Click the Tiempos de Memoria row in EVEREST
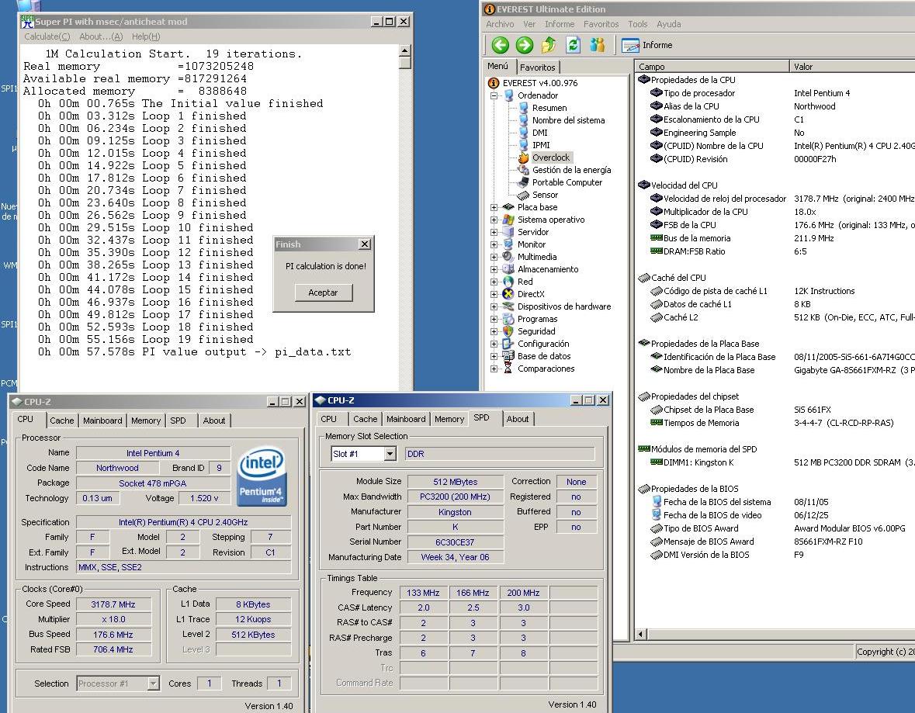915x713 pixels. (x=782, y=423)
